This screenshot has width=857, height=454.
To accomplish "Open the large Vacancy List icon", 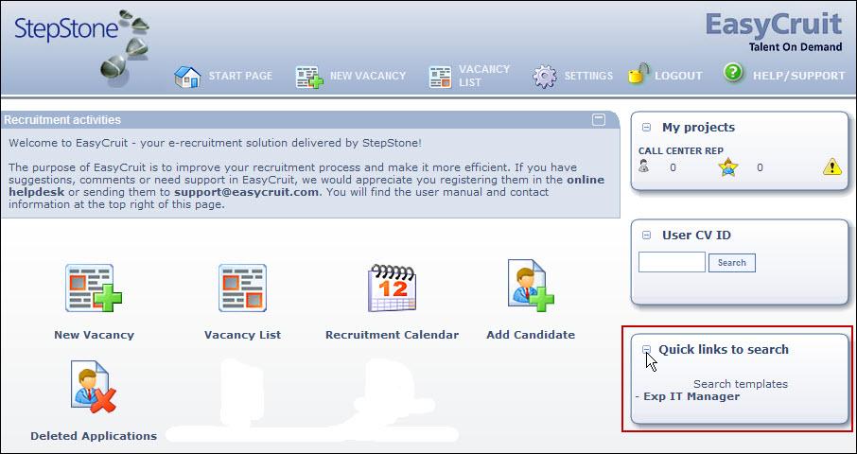I will [x=243, y=288].
